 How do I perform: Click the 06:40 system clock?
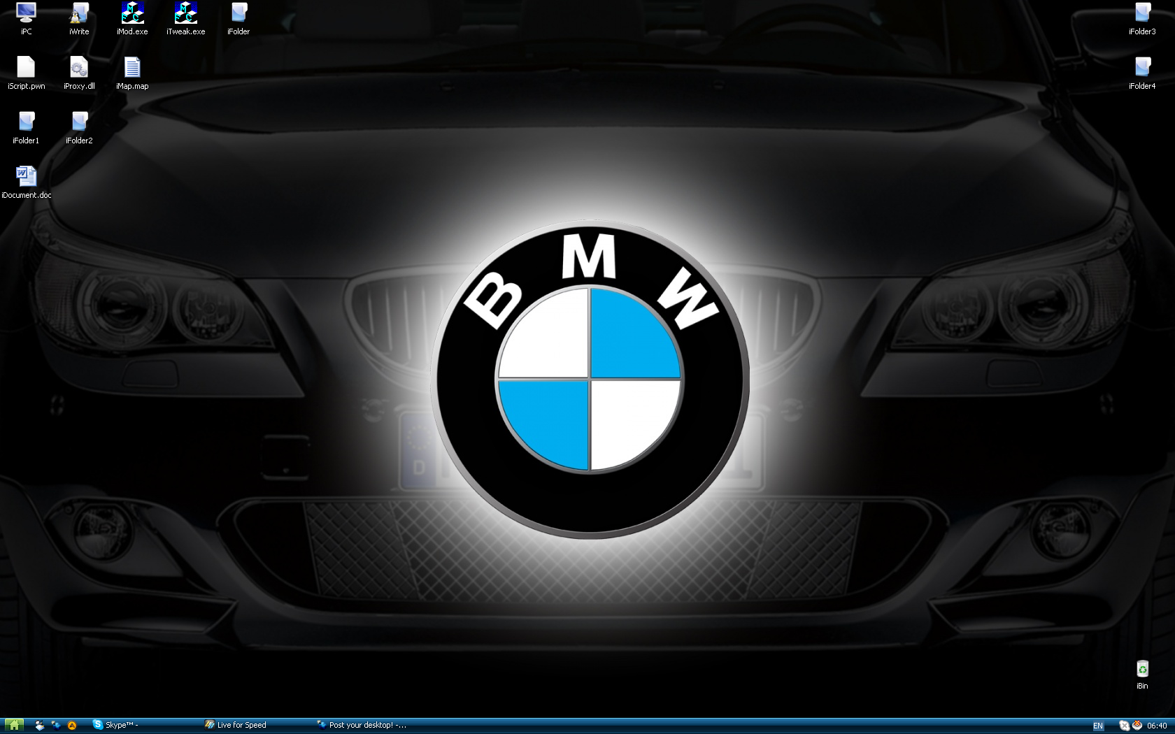1157,726
